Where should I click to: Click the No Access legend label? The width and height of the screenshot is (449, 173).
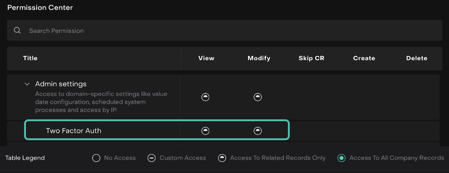click(120, 158)
